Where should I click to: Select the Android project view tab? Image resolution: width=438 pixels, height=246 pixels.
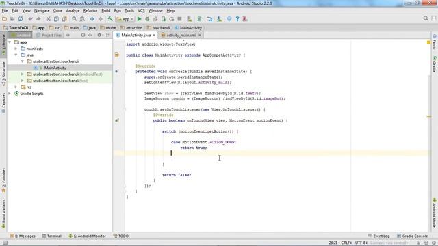pyautogui.click(x=20, y=35)
